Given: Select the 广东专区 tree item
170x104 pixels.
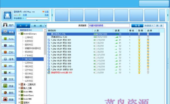Looking at the screenshot, I should (x=29, y=55).
